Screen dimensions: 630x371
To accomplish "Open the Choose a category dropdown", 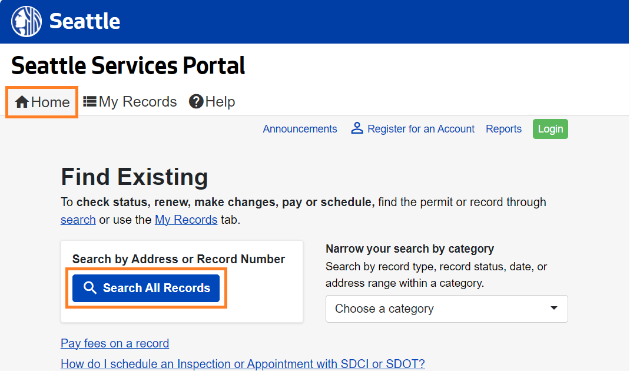I will pyautogui.click(x=446, y=309).
